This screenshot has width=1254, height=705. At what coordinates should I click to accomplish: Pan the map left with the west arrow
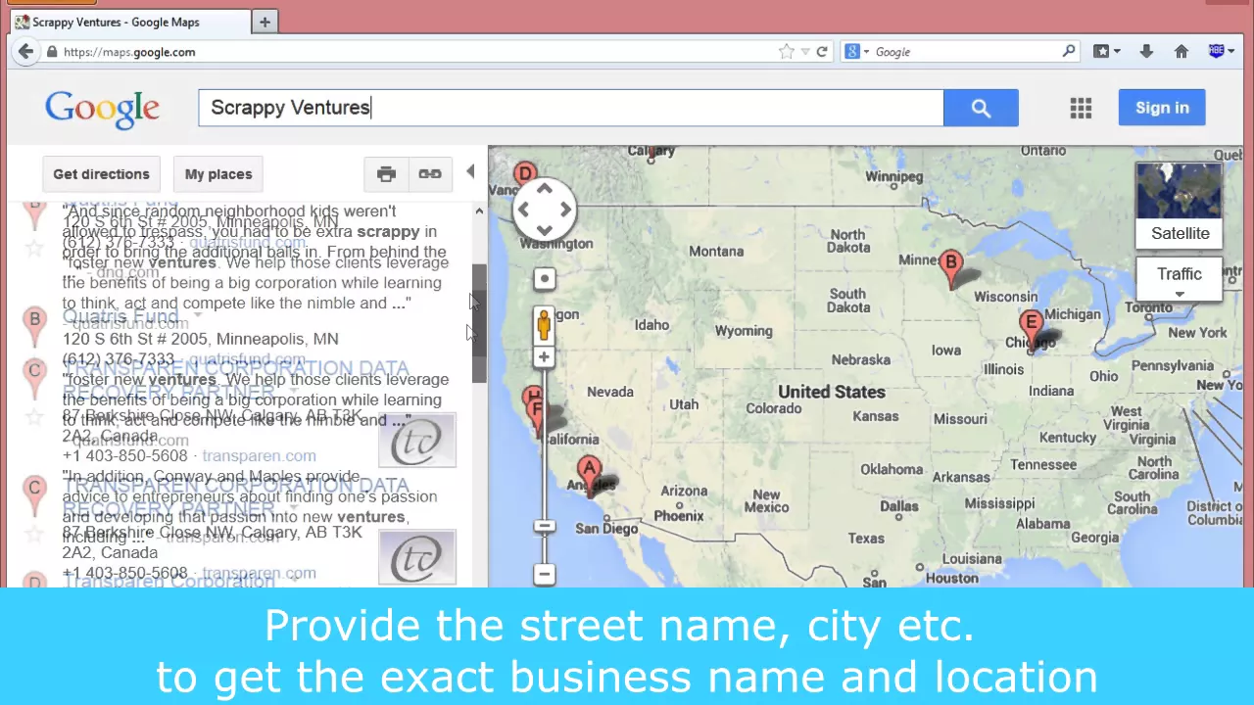pos(524,210)
